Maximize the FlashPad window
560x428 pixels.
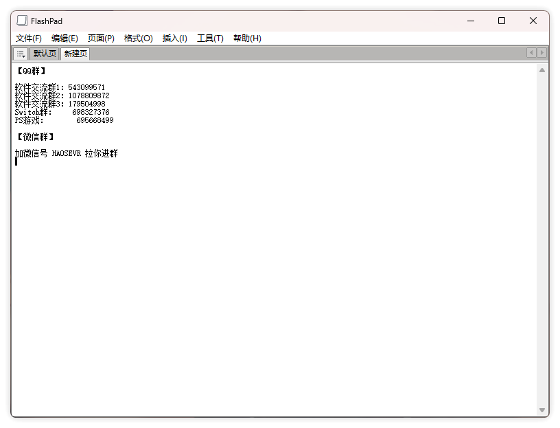coord(502,21)
